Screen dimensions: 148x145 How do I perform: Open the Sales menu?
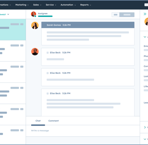pos(37,5)
